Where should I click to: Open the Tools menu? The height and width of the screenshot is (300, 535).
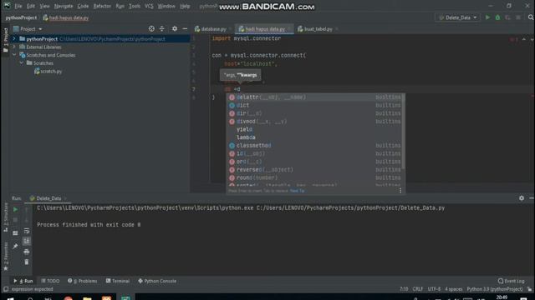pos(135,6)
